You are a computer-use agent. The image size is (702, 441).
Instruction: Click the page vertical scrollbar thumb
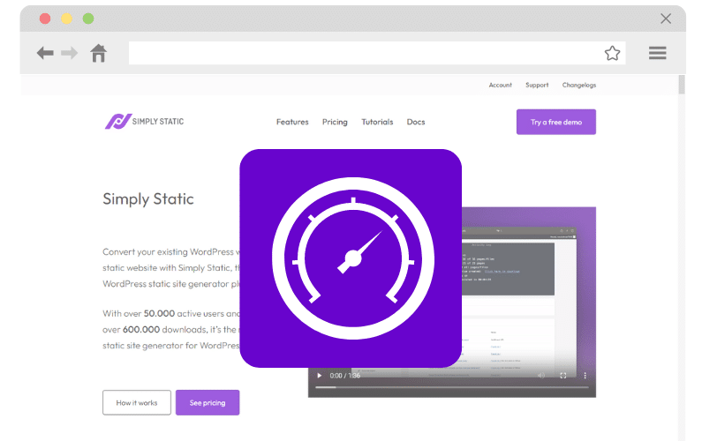pyautogui.click(x=682, y=85)
